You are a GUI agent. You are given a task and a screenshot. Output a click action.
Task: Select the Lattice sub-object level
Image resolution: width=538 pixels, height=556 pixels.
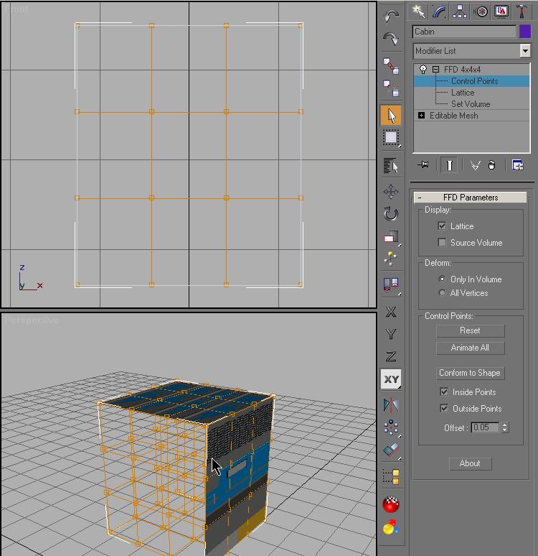click(463, 93)
